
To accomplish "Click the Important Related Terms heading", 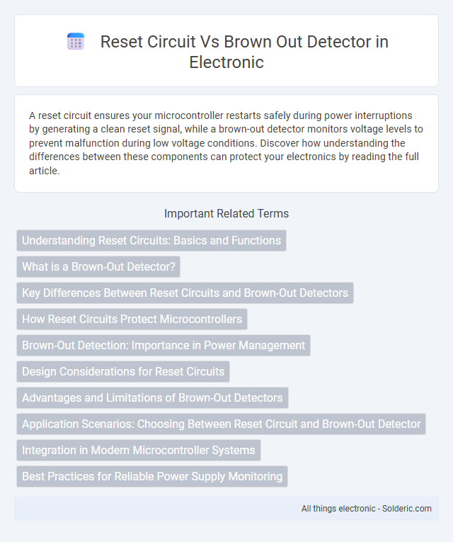I will [x=226, y=214].
